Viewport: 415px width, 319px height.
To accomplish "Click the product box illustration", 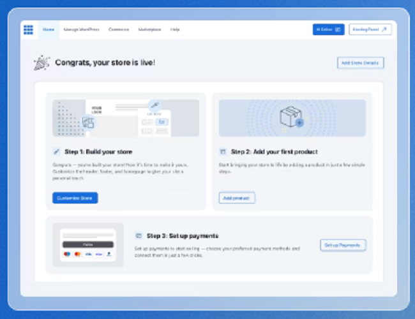I will click(292, 118).
